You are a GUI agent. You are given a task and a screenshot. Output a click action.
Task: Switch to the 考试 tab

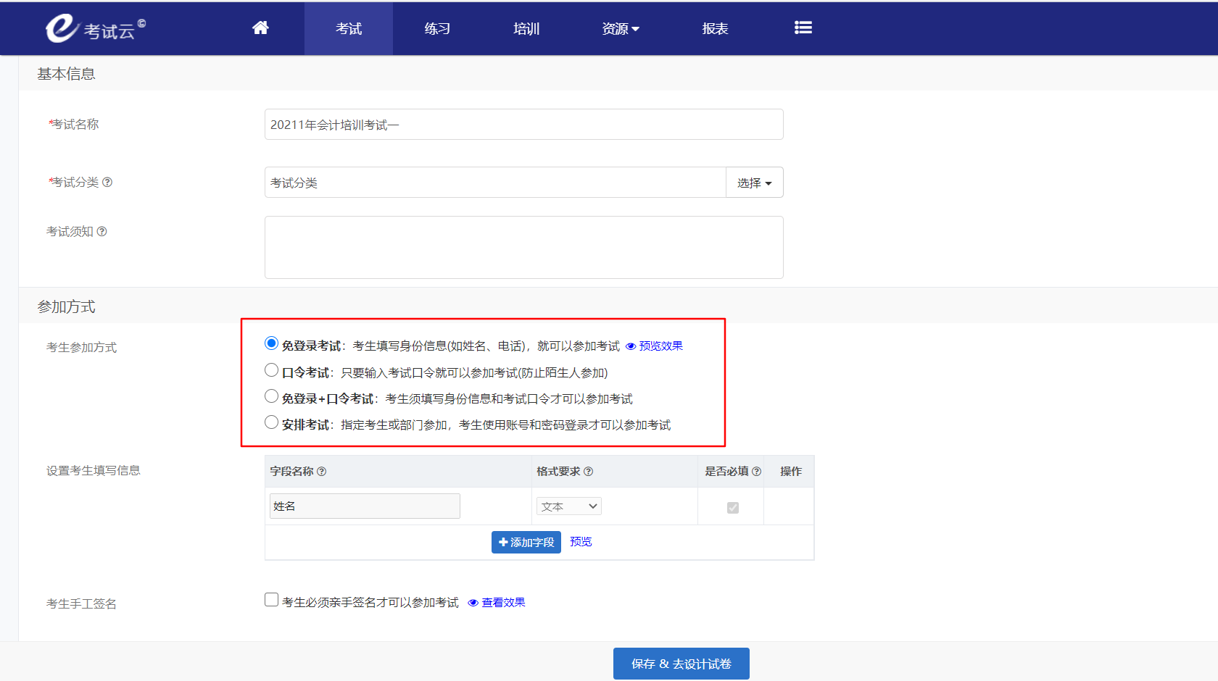[349, 28]
